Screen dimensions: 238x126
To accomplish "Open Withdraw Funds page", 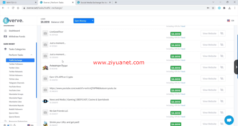I will pyautogui.click(x=17, y=36).
